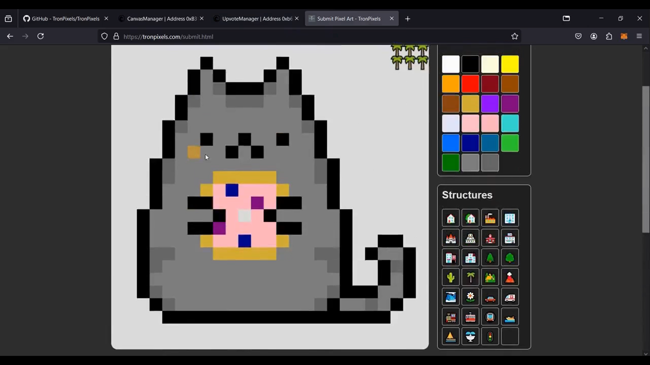Select the castle structure icon
The height and width of the screenshot is (365, 650).
click(x=451, y=238)
